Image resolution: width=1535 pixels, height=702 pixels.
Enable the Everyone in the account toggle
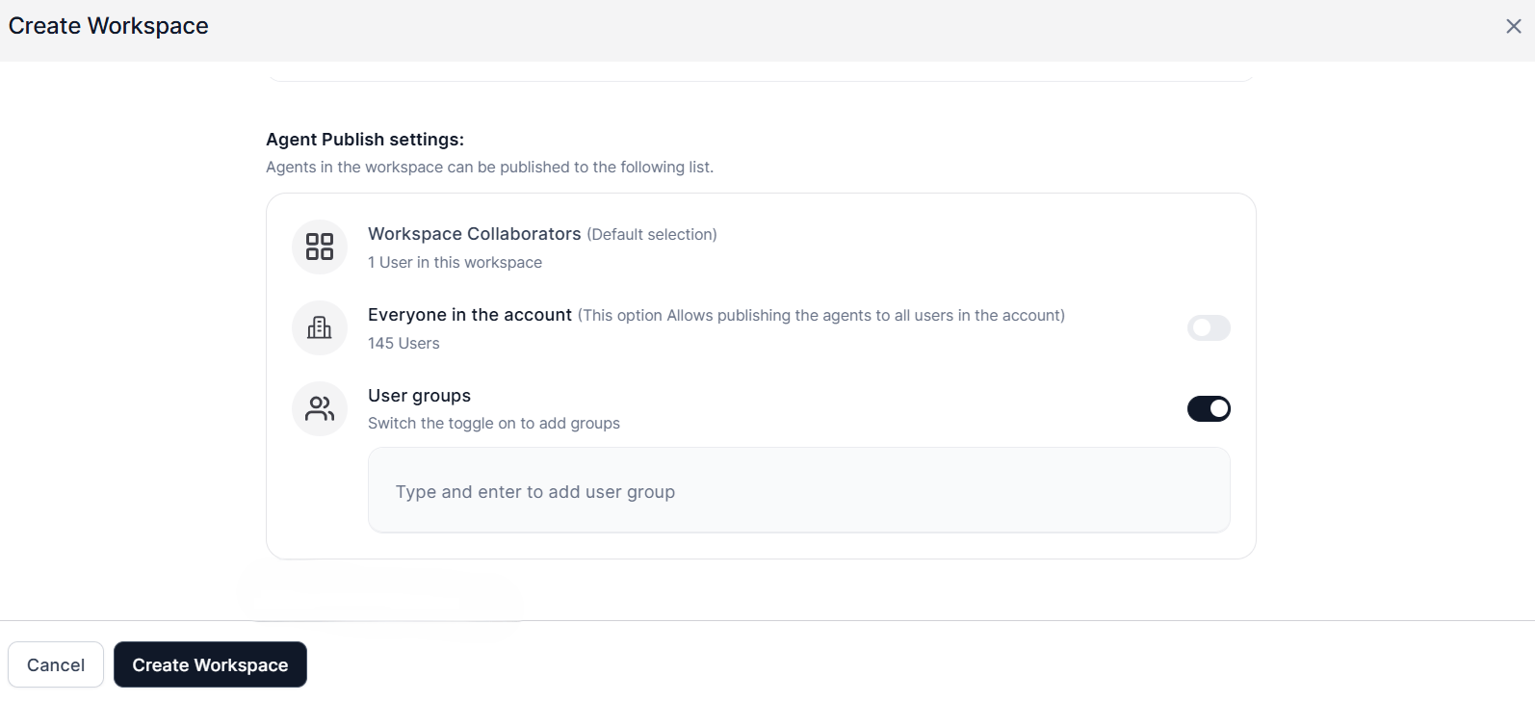tap(1209, 327)
